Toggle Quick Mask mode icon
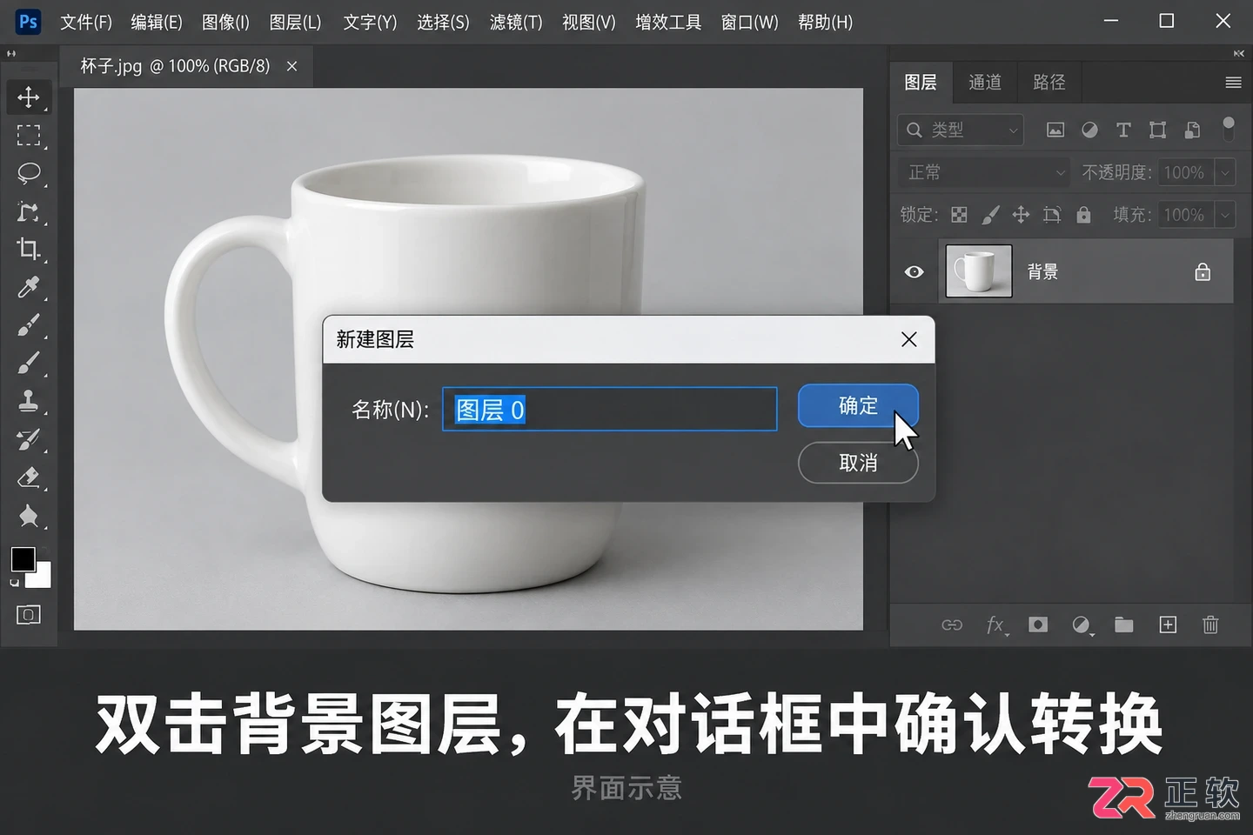1253x835 pixels. tap(28, 615)
